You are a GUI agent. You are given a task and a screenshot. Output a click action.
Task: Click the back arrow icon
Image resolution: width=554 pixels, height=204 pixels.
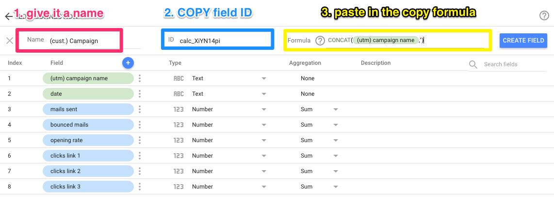[x=8, y=16]
